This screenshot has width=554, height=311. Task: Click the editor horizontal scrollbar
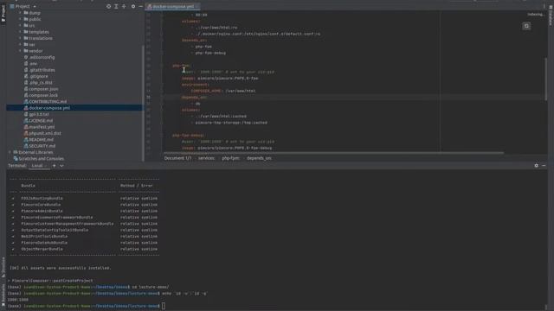pyautogui.click(x=333, y=153)
